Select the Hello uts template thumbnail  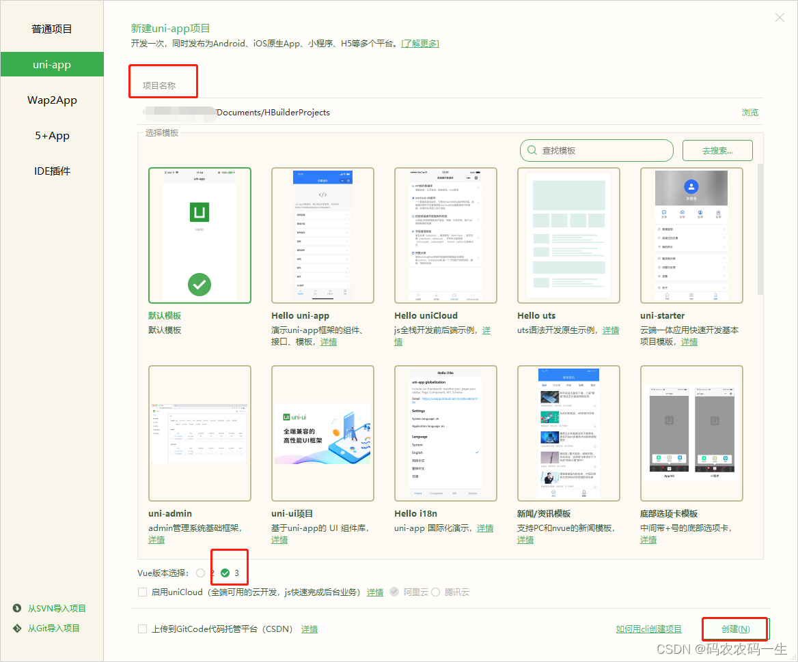(x=568, y=235)
